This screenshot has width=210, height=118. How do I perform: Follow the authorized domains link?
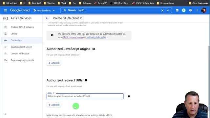coord(96,37)
